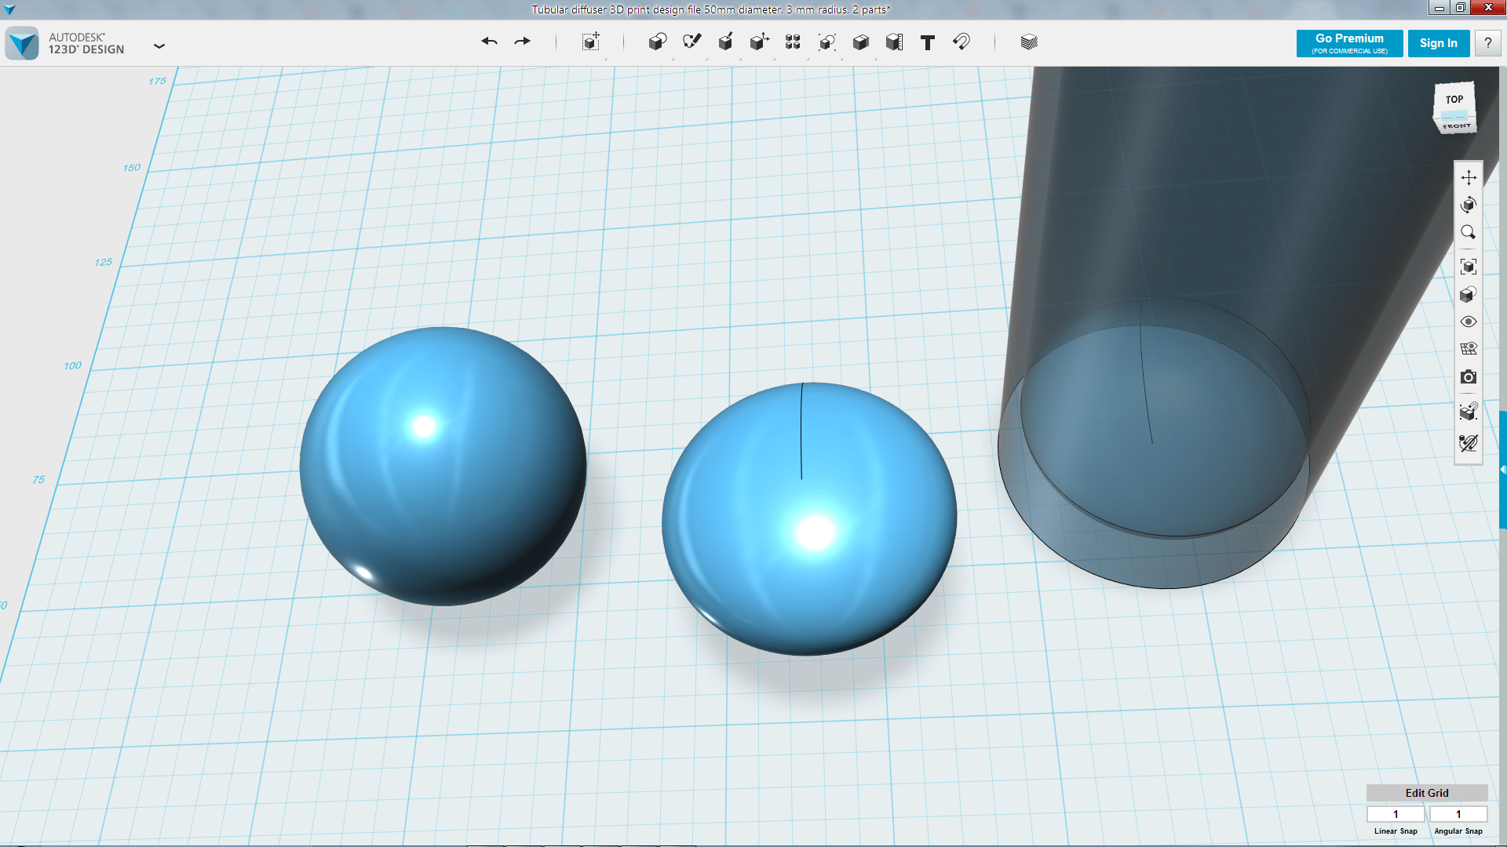Open the Primitives tool menu
The image size is (1507, 847).
[x=657, y=42]
